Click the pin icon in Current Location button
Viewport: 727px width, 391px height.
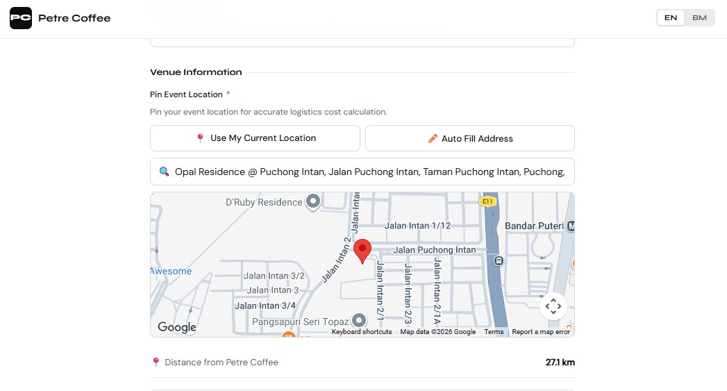[x=200, y=138]
